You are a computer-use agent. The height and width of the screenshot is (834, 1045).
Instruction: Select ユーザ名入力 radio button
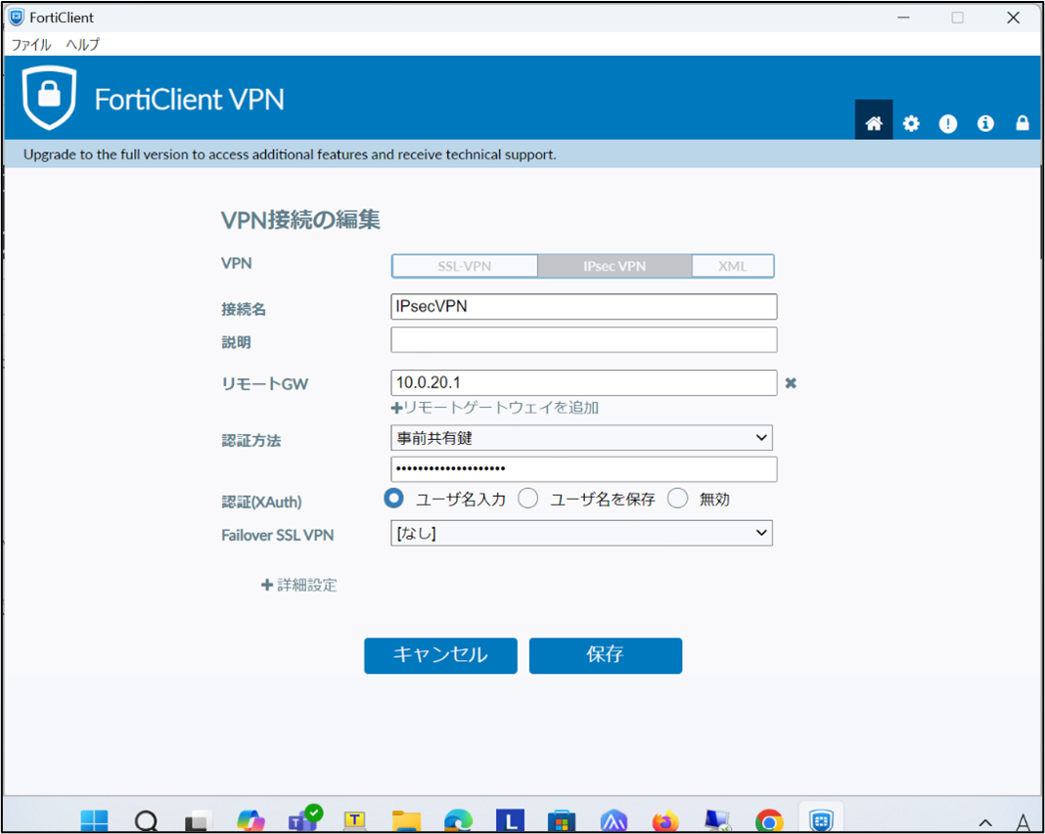click(x=394, y=499)
